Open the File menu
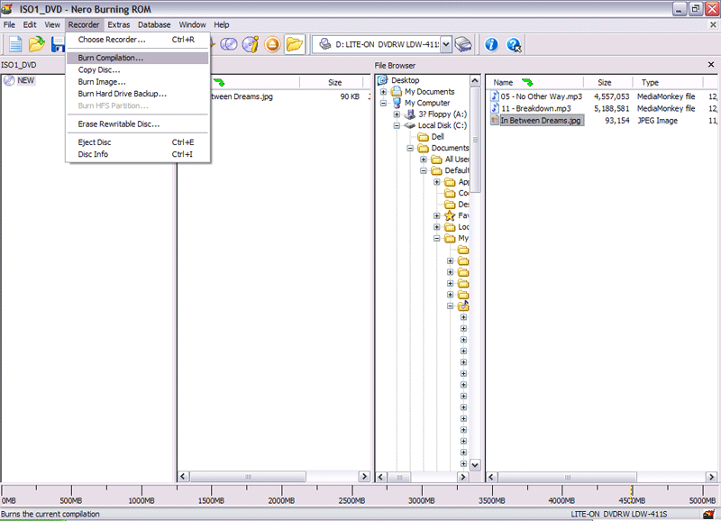The image size is (721, 521). click(9, 25)
